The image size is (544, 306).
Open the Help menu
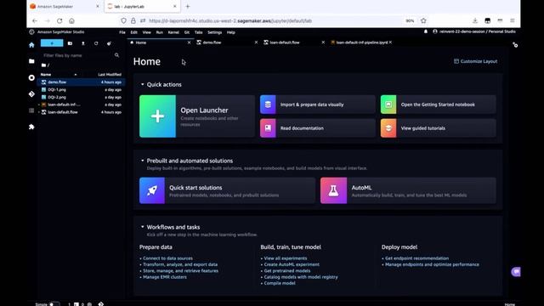(x=230, y=32)
